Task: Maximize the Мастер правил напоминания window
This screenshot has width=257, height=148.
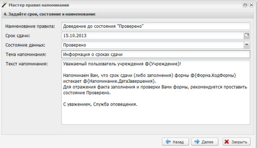Action: (245, 5)
